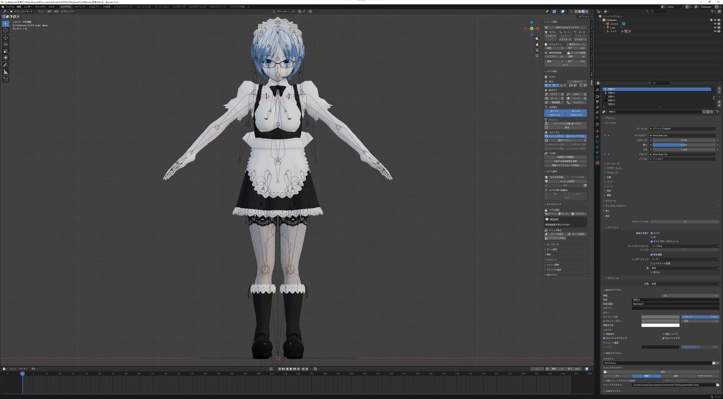Click the pan view hand icon
Screen dimensions: 723x399
point(537,44)
